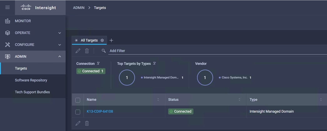Click the Connected status badge in table row
Image resolution: width=327 pixels, height=131 pixels.
click(x=181, y=111)
